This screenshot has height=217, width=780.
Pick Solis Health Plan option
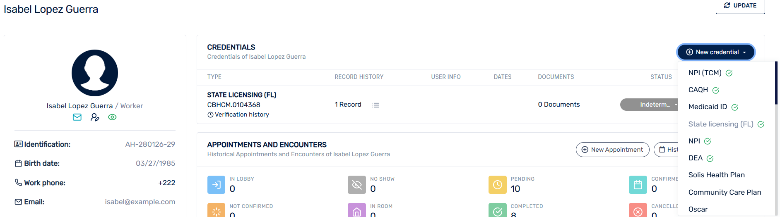pos(716,175)
